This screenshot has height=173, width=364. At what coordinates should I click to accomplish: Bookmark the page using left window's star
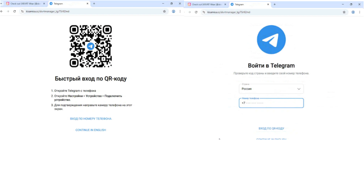point(164,11)
